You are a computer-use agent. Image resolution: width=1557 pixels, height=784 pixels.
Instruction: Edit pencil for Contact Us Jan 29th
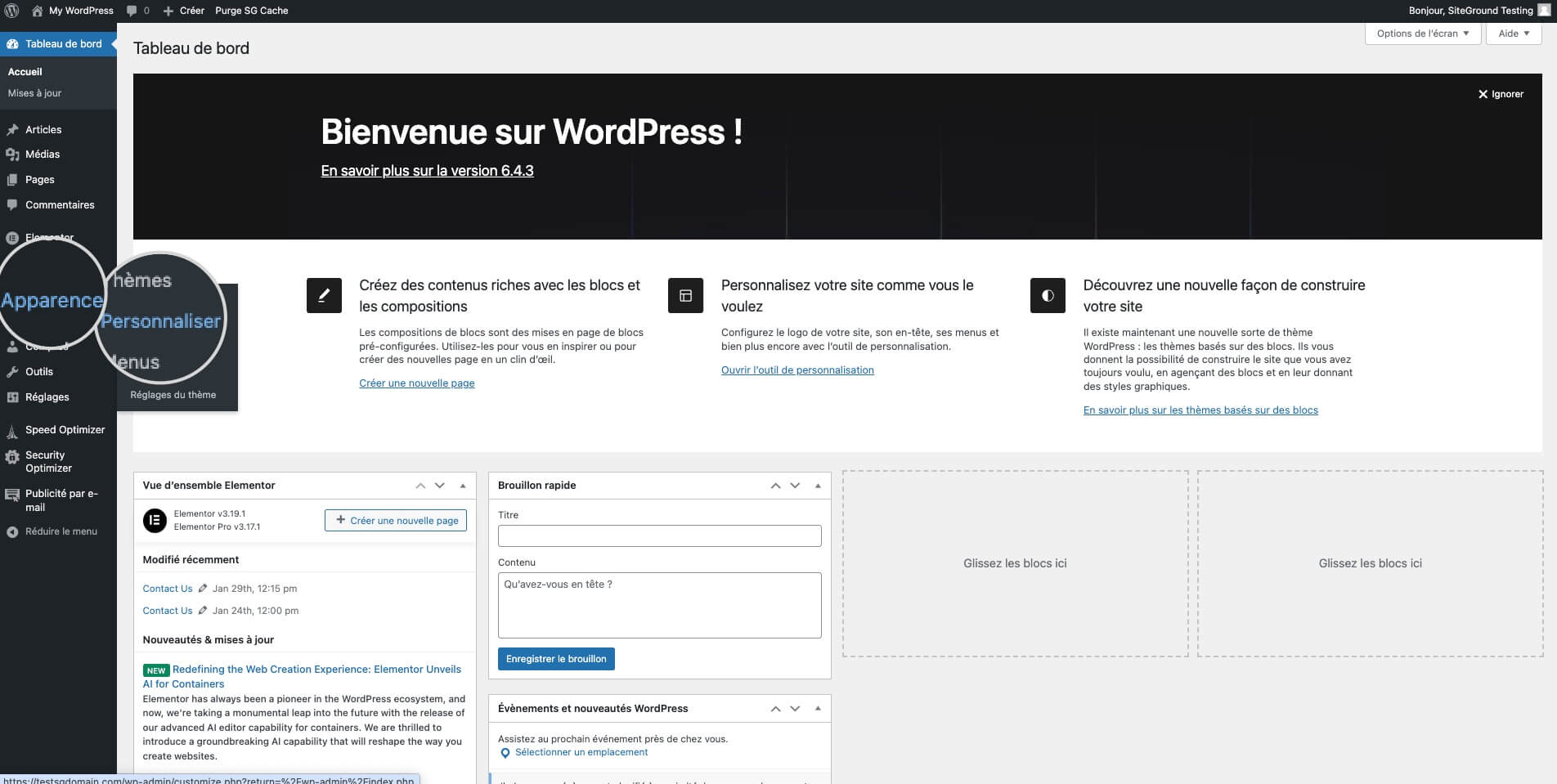pyautogui.click(x=203, y=588)
